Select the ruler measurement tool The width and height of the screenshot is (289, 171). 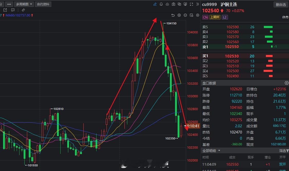24,10
